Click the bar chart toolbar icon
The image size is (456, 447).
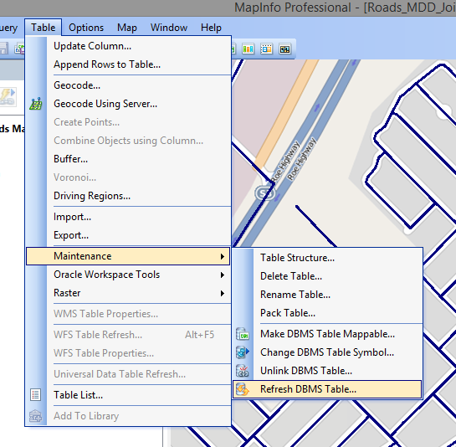pos(248,49)
